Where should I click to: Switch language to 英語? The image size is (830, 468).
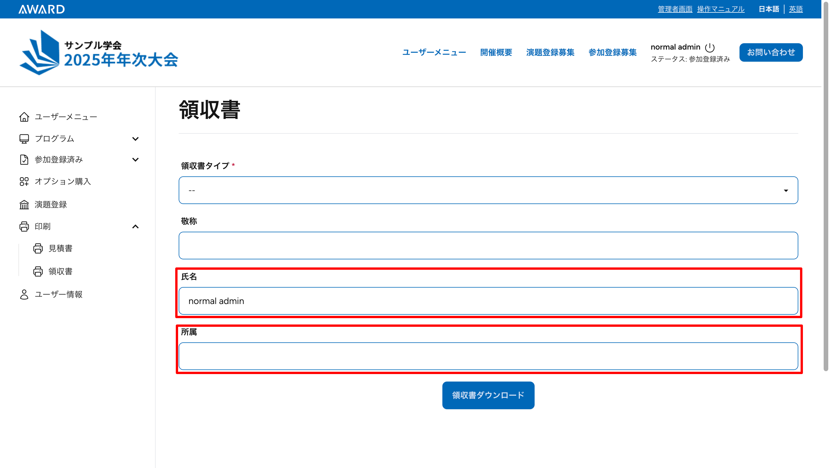pos(795,9)
